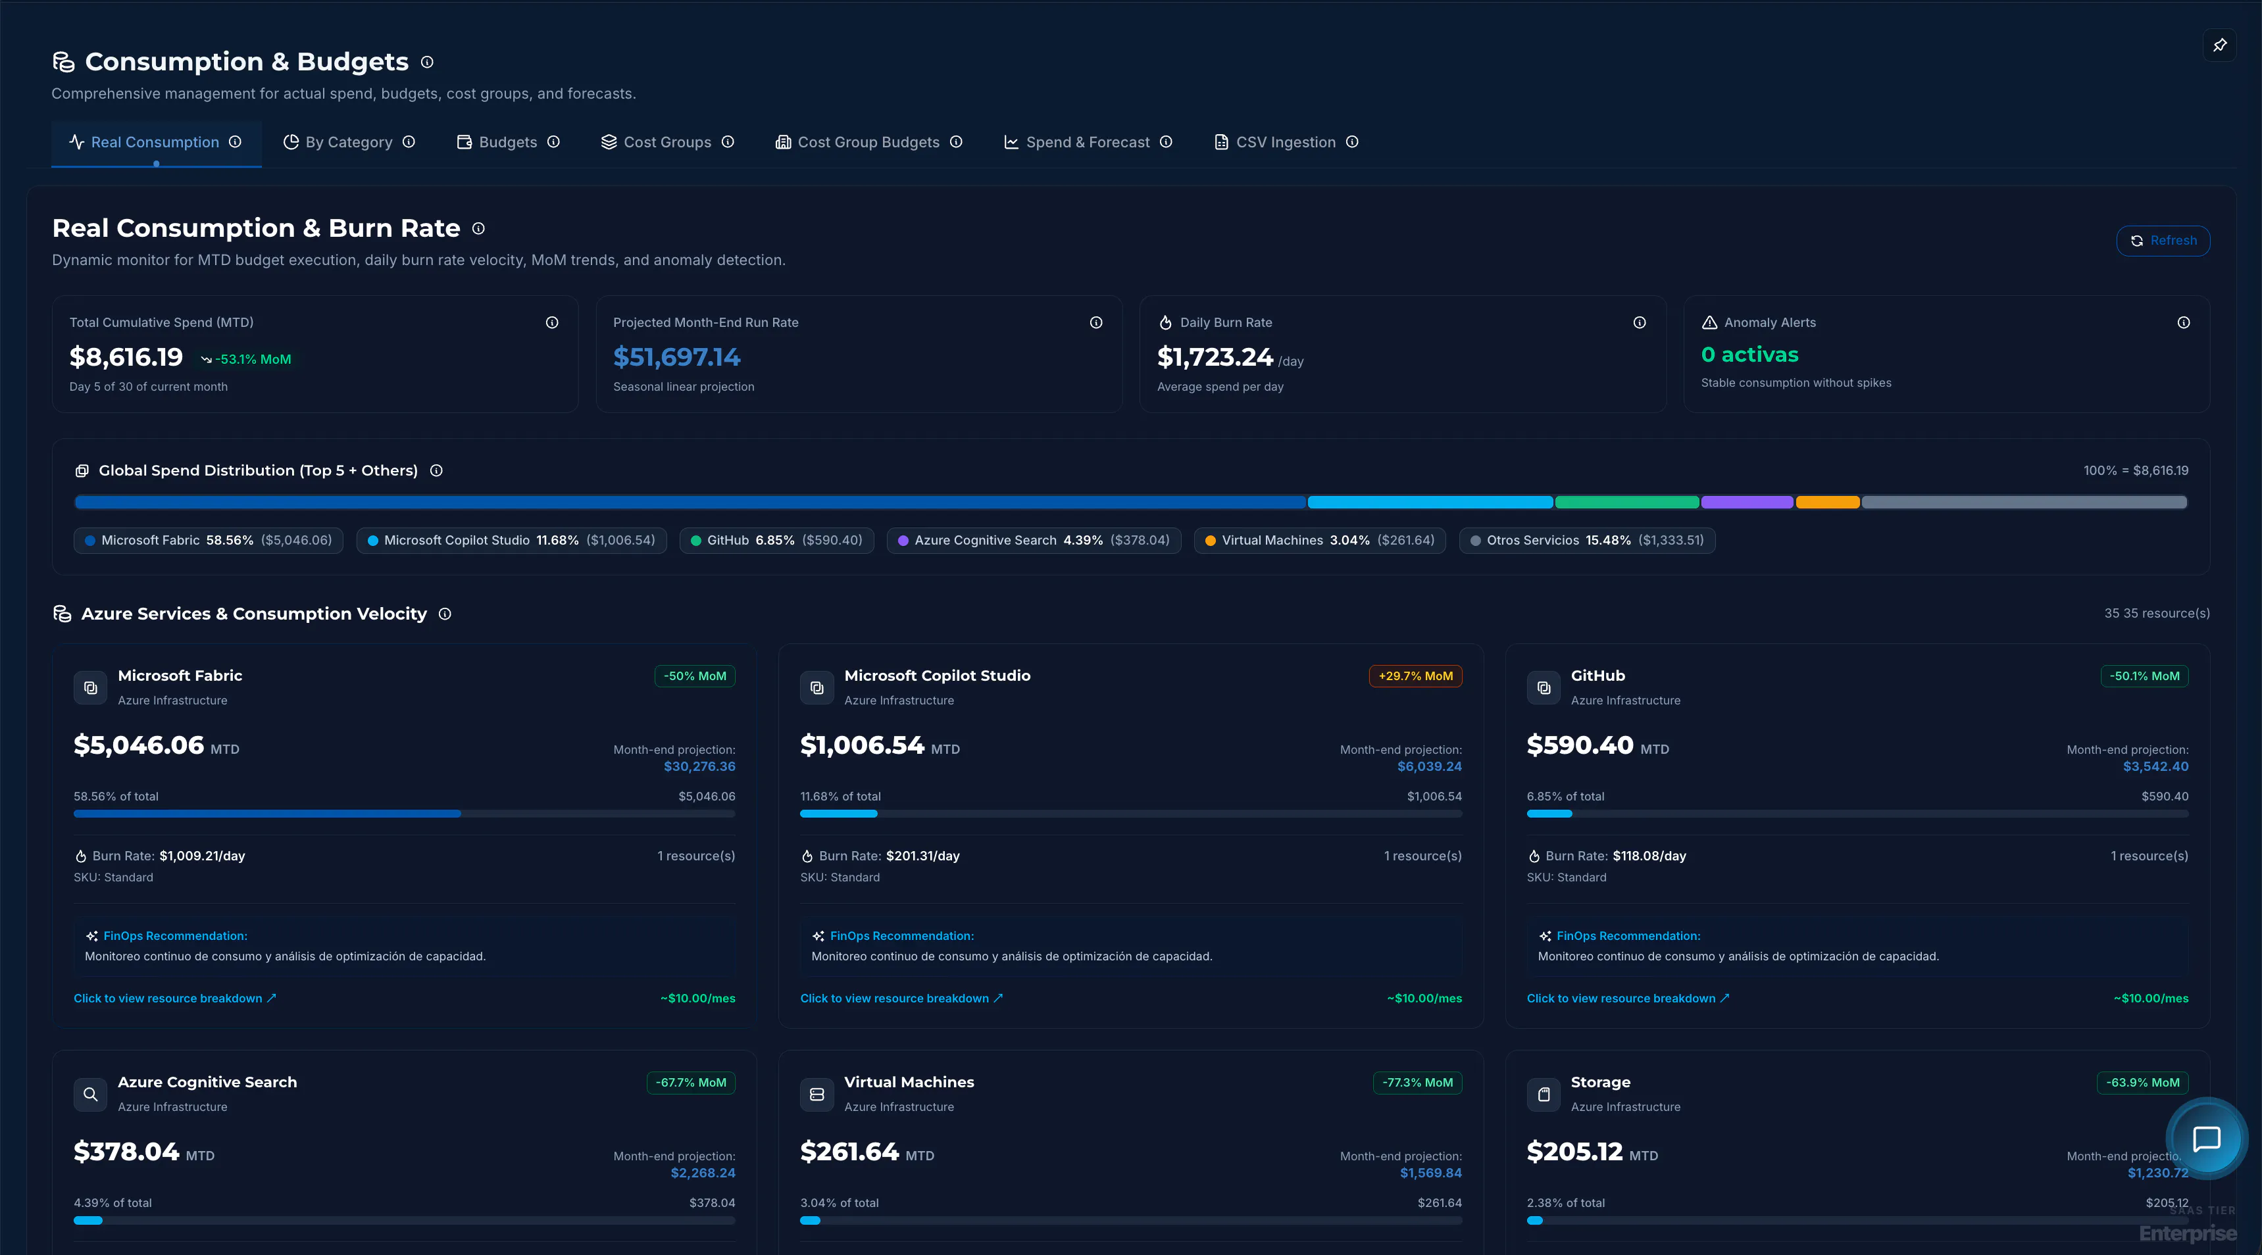Click info icon on By Category tab

click(409, 141)
